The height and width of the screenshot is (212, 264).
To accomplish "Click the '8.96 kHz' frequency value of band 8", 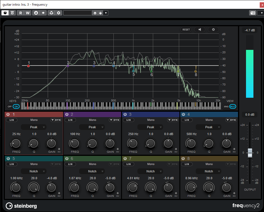I will (192, 178).
